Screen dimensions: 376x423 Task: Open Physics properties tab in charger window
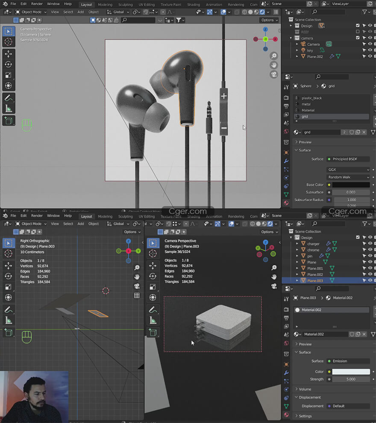pyautogui.click(x=286, y=389)
